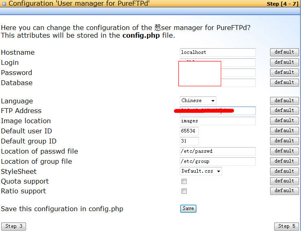Reset Database with its default button

pyautogui.click(x=284, y=82)
